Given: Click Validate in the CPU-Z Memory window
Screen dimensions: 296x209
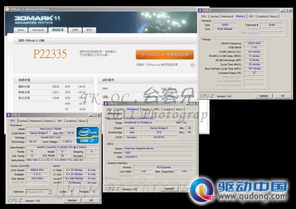Looking at the screenshot, I should 264,96.
